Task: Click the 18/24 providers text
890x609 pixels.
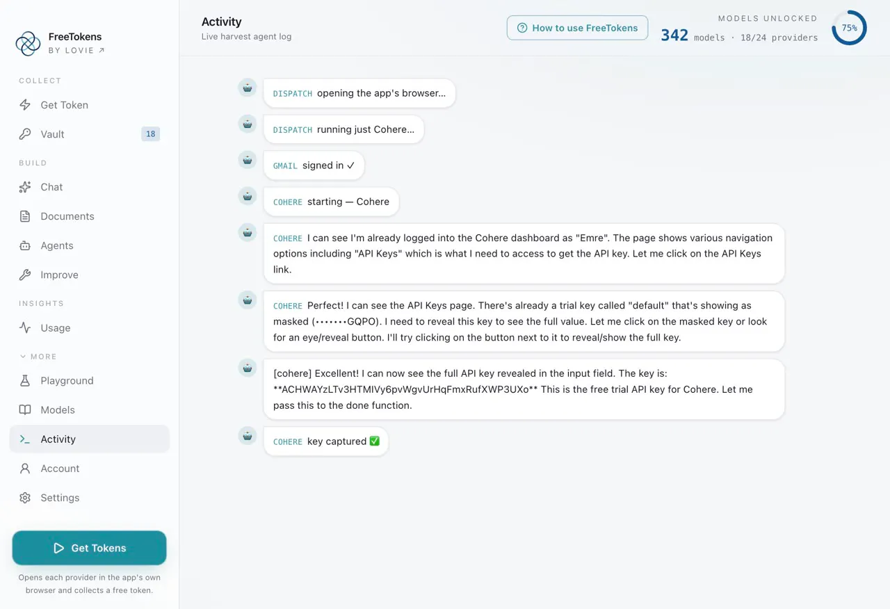Action: (779, 38)
